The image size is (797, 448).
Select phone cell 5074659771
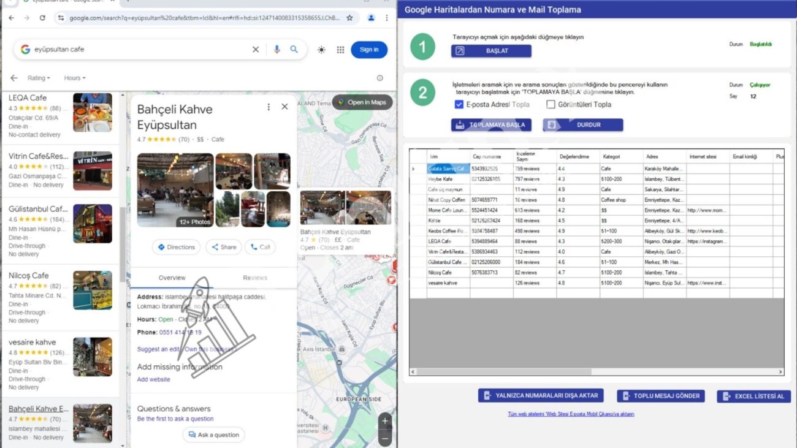[492, 200]
